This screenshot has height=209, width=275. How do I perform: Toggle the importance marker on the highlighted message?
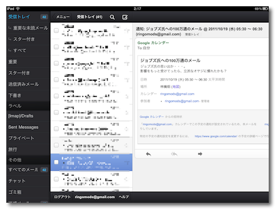coord(127,162)
